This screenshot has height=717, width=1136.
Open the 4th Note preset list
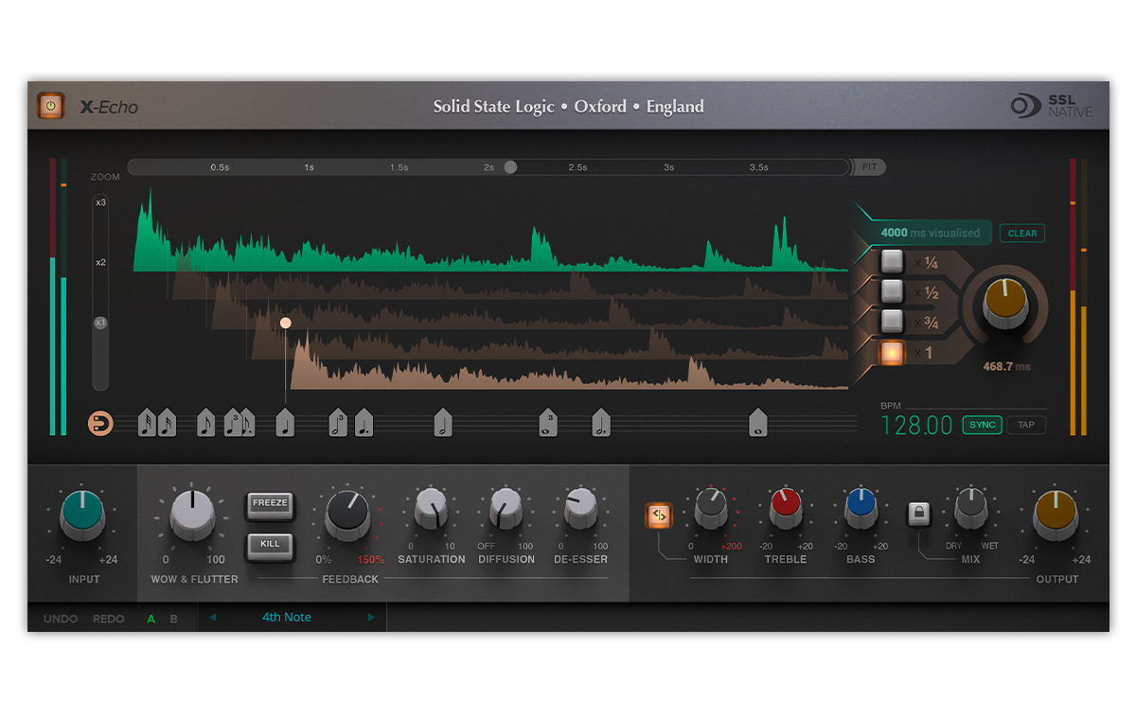tap(287, 618)
